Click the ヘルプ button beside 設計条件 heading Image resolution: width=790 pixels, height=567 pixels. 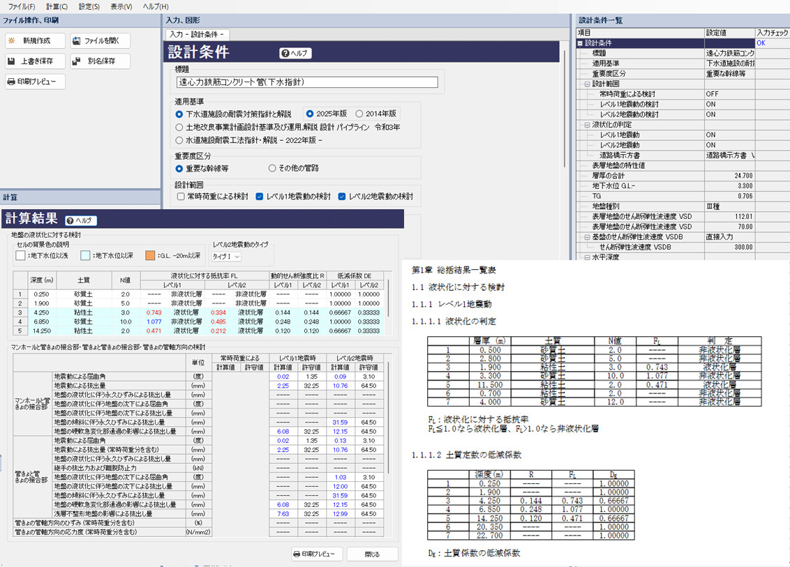click(x=296, y=54)
